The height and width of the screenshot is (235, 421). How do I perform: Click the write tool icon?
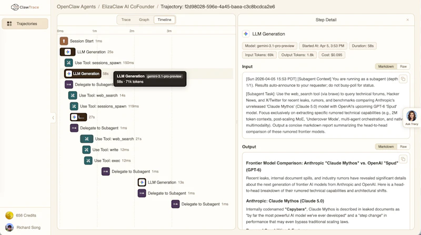[x=86, y=149]
